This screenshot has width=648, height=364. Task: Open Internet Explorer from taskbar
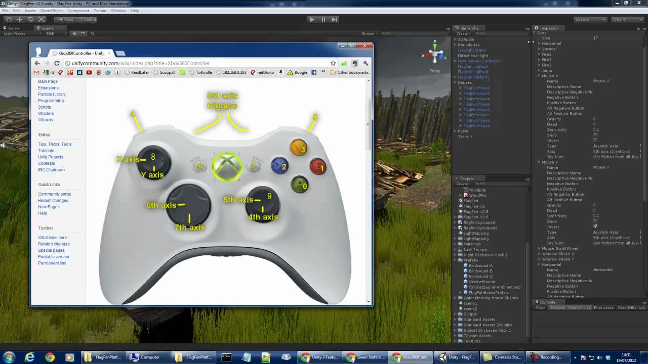tap(30, 357)
